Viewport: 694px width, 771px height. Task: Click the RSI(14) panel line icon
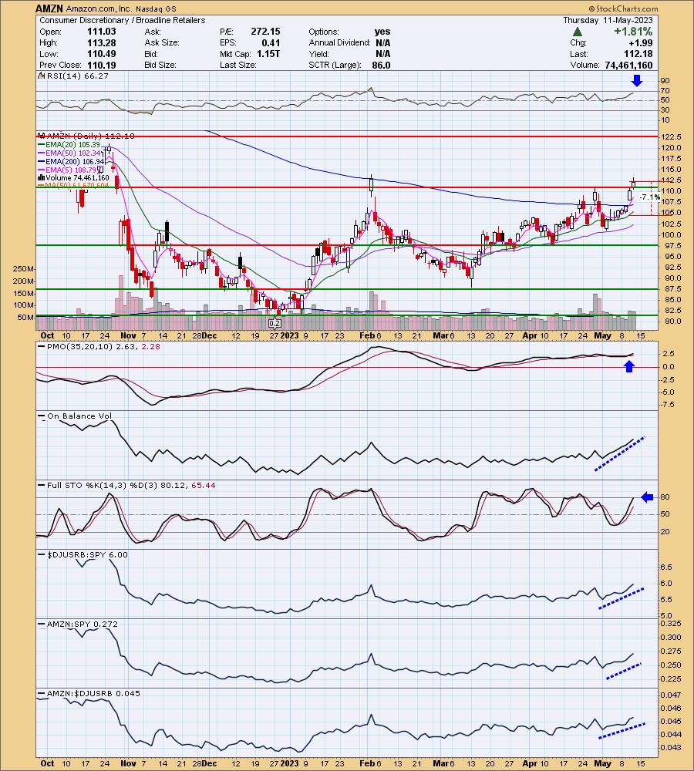tap(42, 76)
